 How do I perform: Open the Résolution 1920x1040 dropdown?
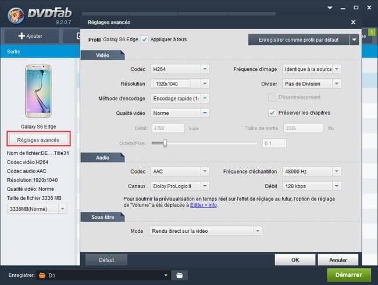click(x=180, y=84)
